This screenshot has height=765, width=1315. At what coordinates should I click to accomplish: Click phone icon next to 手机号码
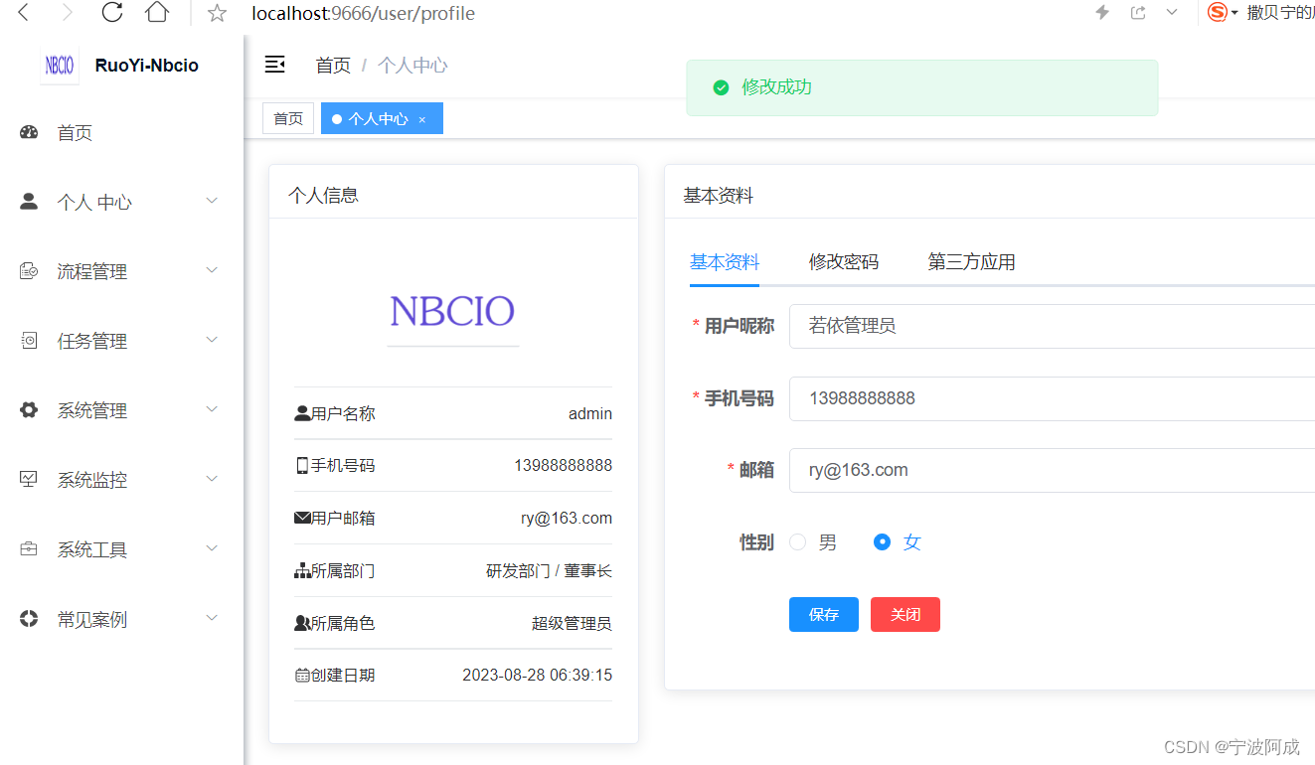point(302,465)
